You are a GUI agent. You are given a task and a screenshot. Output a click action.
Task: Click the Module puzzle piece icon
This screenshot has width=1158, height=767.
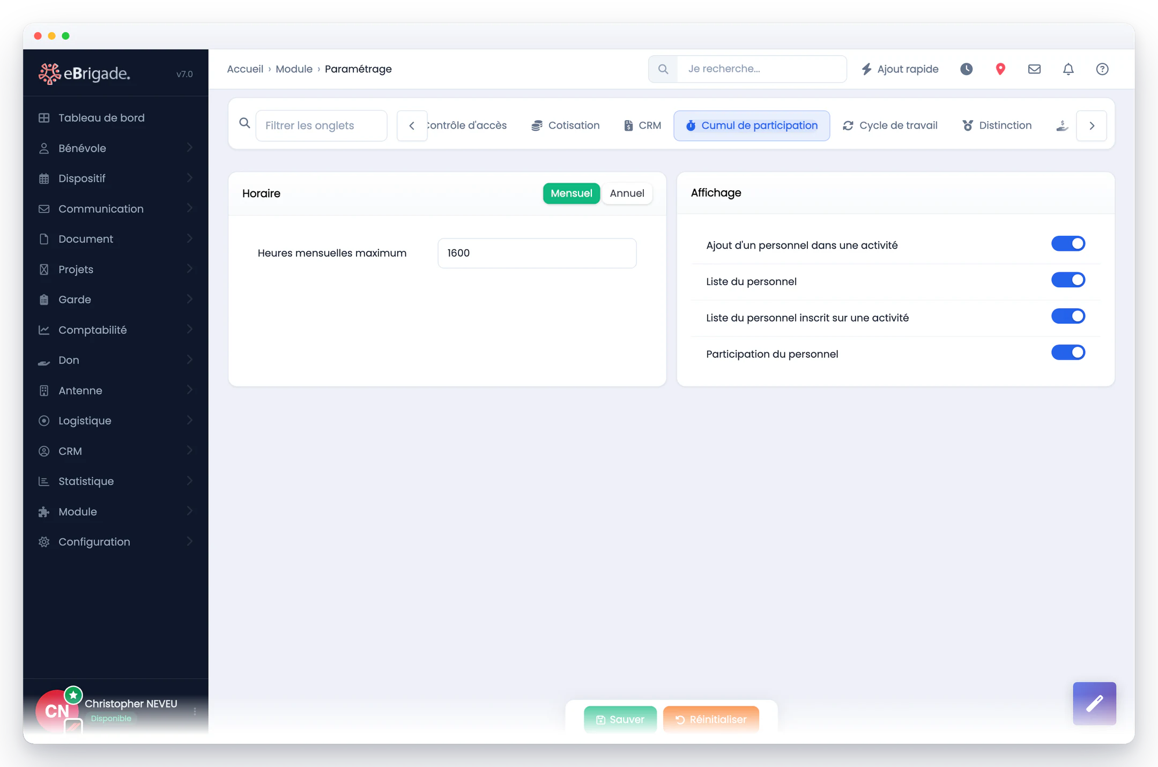pos(44,512)
